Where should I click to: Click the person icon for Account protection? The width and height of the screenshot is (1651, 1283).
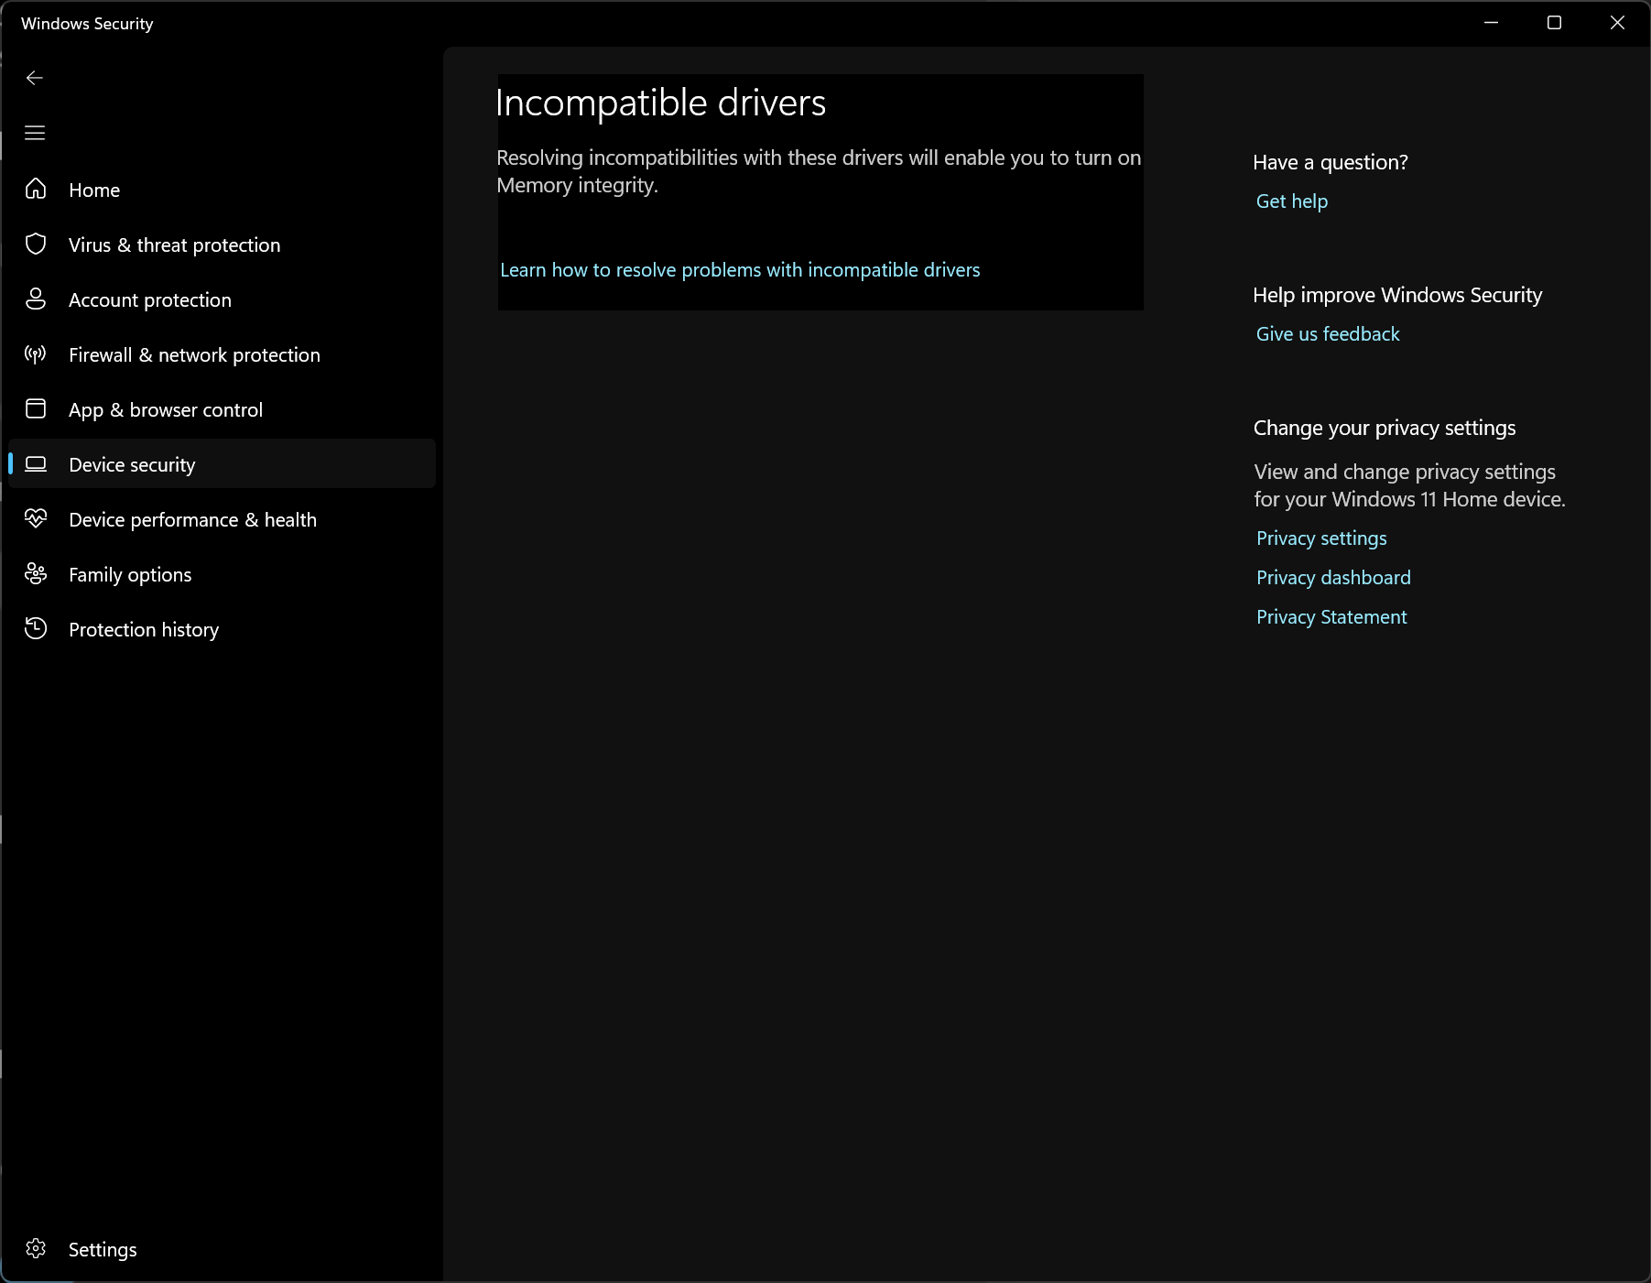tap(36, 299)
